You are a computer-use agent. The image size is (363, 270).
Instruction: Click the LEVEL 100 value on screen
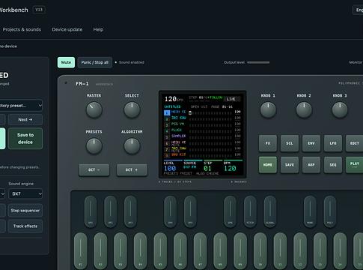[x=170, y=169]
